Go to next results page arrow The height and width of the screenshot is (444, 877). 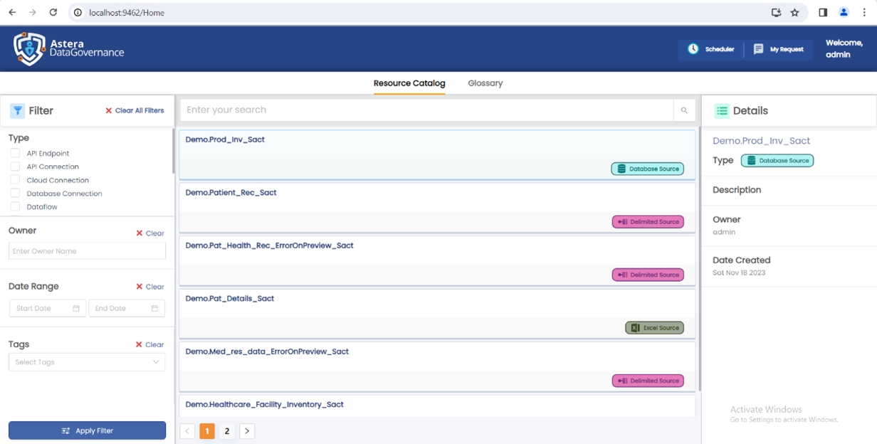click(246, 431)
